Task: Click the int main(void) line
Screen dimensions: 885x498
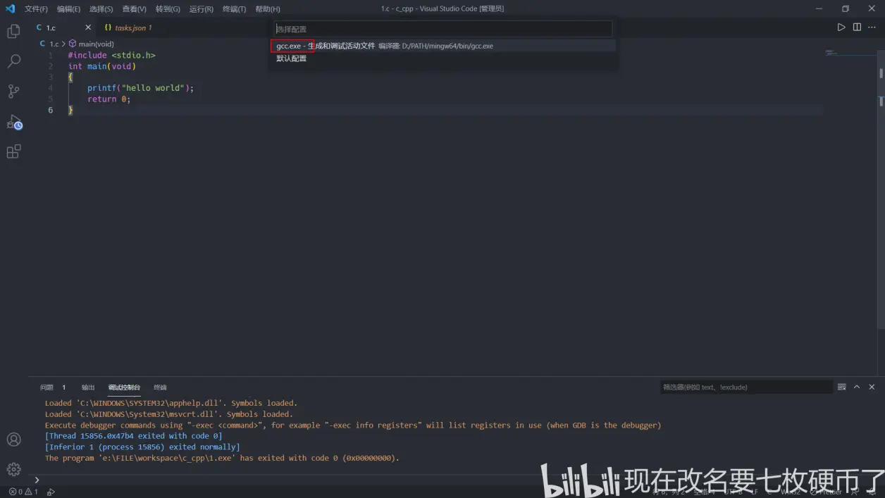Action: (102, 66)
